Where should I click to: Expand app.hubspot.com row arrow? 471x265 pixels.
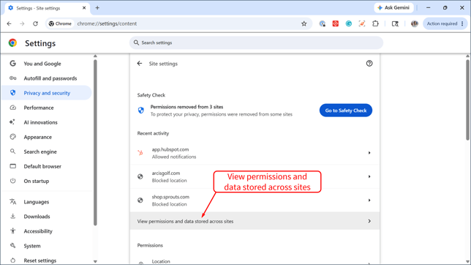(369, 153)
